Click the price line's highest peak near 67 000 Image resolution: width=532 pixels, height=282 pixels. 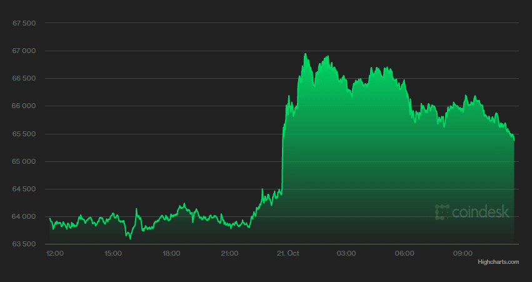pos(305,54)
